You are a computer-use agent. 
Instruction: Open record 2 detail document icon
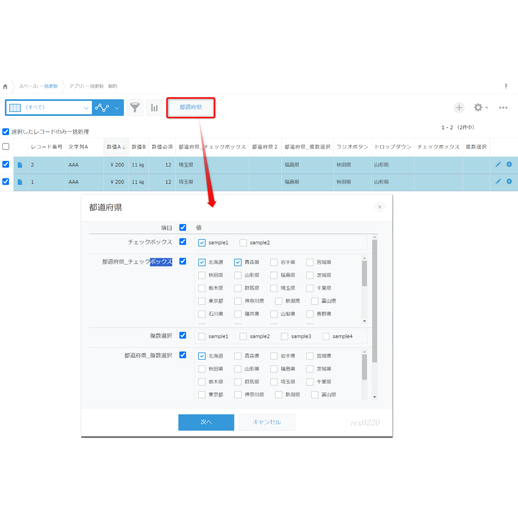point(20,165)
